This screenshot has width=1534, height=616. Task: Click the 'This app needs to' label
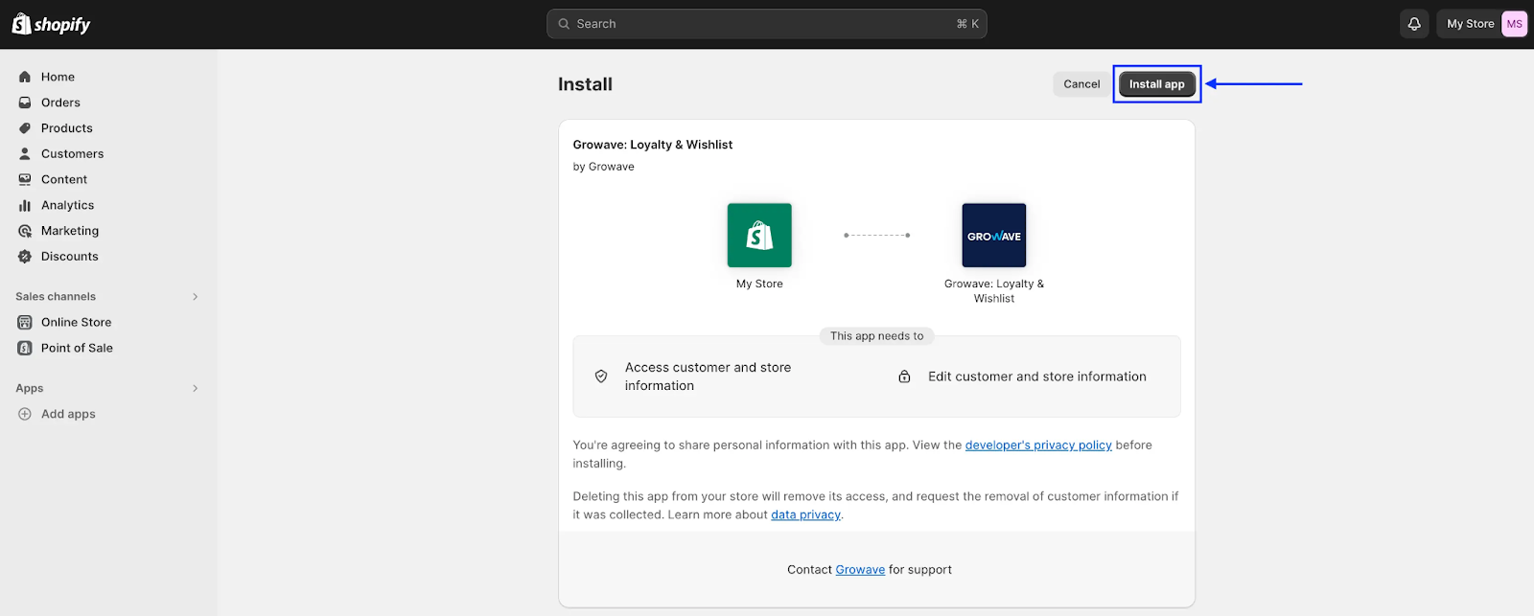877,336
